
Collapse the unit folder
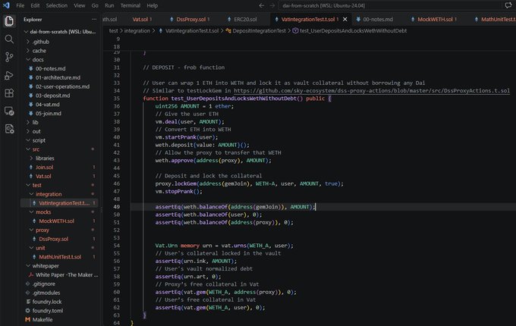pos(59,248)
